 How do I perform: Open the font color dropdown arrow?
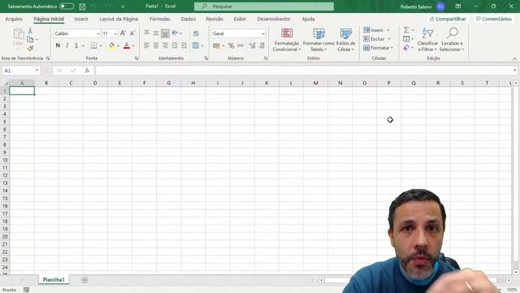click(x=133, y=46)
